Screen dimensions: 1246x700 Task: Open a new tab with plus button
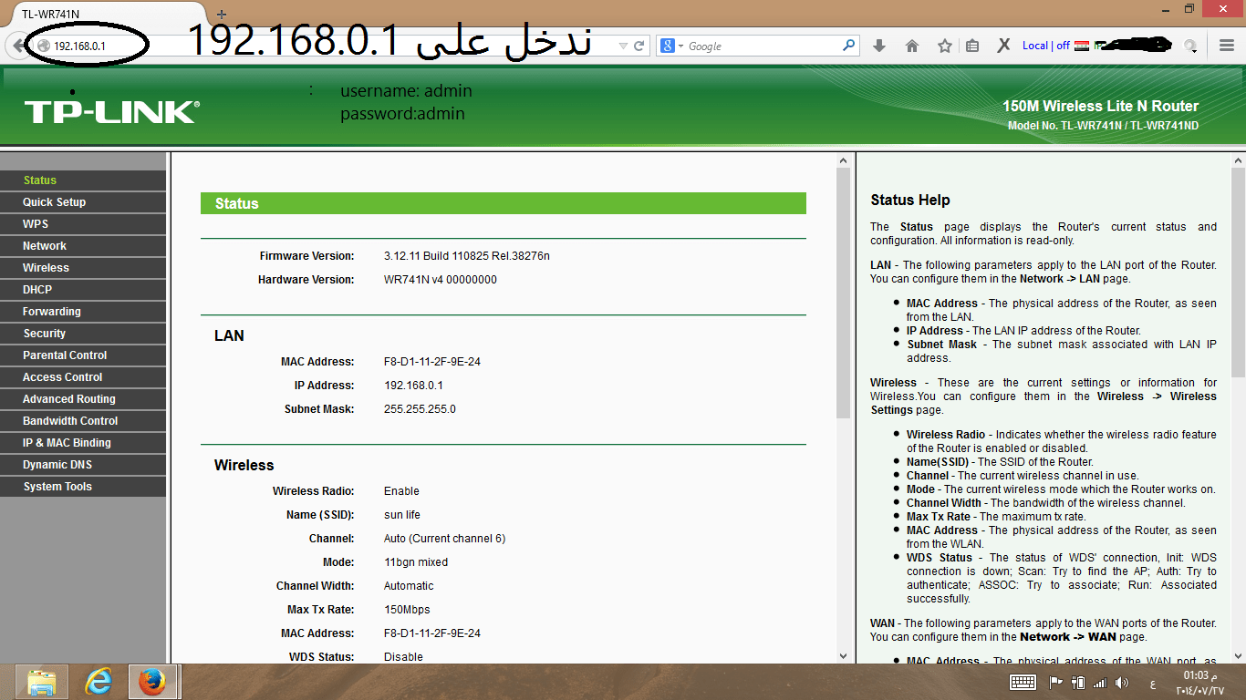pyautogui.click(x=221, y=15)
